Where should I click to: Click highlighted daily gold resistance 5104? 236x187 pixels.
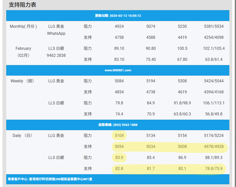click(119, 135)
